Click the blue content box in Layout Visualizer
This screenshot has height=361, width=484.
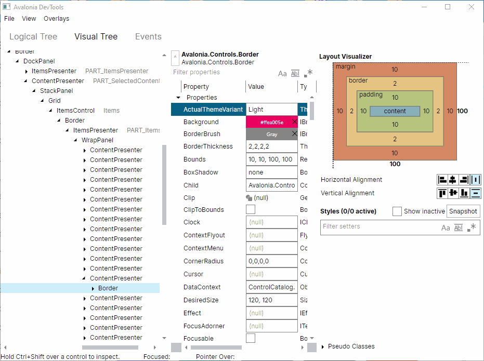395,111
